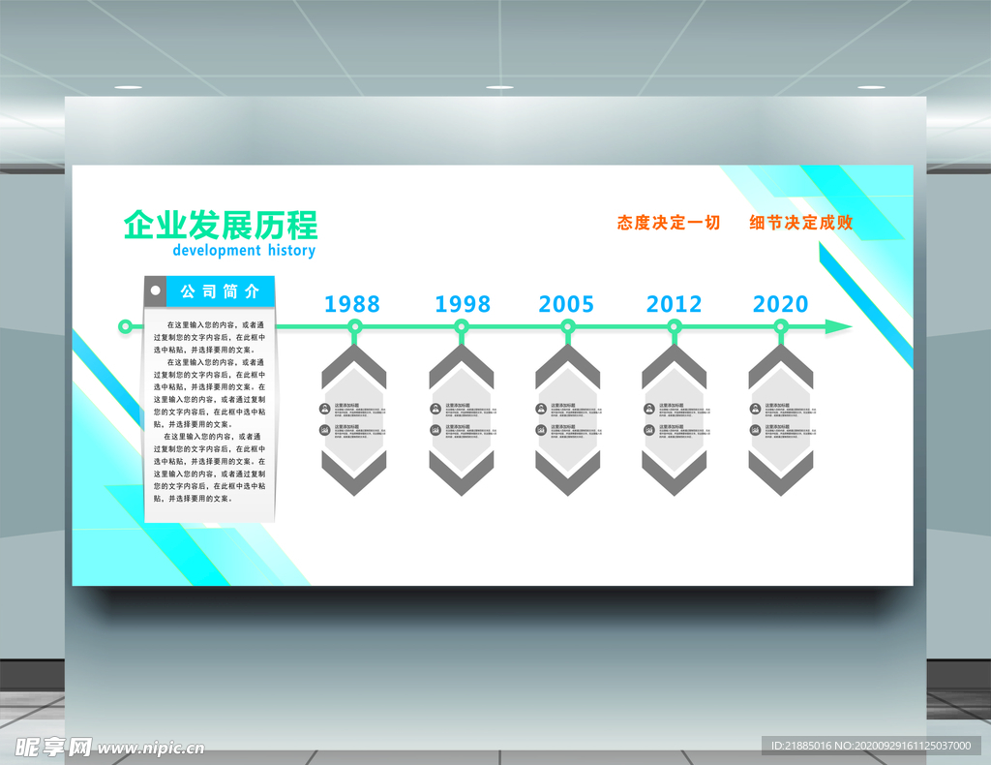Click the 1998 year label
This screenshot has width=991, height=765.
pyautogui.click(x=463, y=304)
